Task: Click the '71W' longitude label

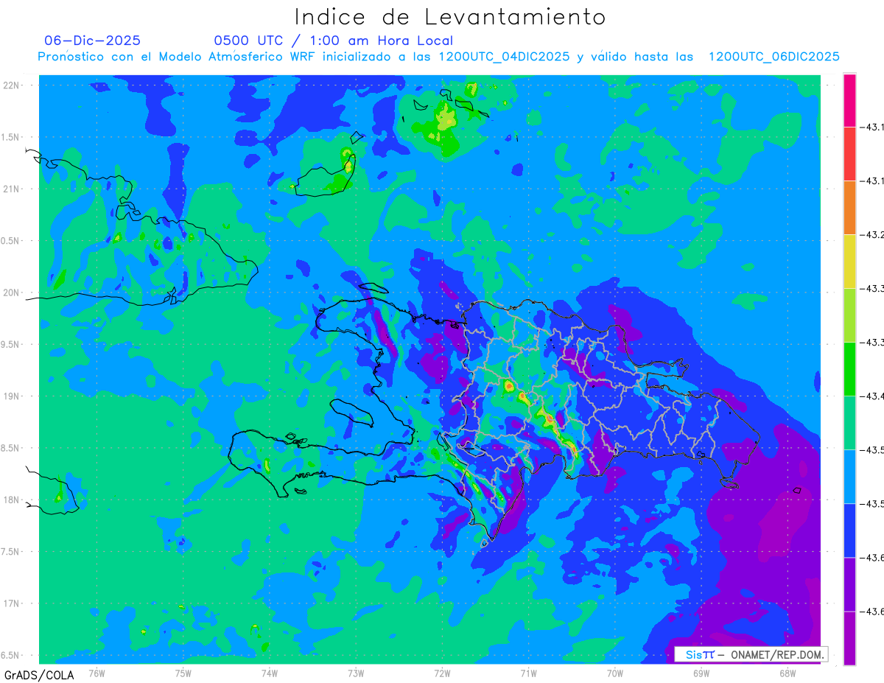Action: 528,673
